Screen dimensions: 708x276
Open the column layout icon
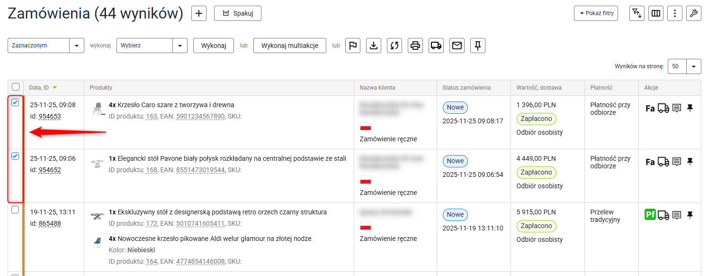[655, 13]
